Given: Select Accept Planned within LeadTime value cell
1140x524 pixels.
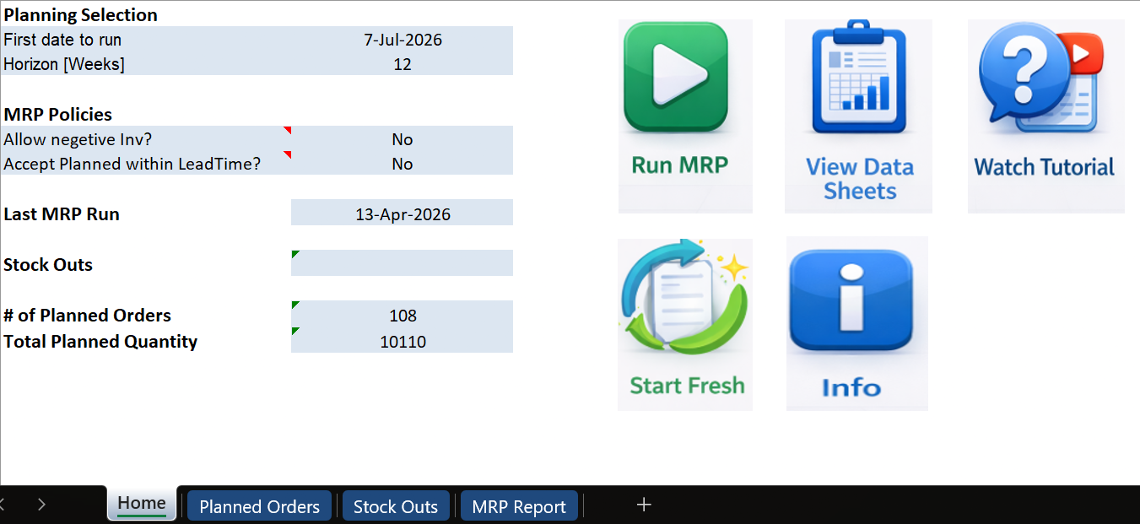Looking at the screenshot, I should [x=403, y=164].
